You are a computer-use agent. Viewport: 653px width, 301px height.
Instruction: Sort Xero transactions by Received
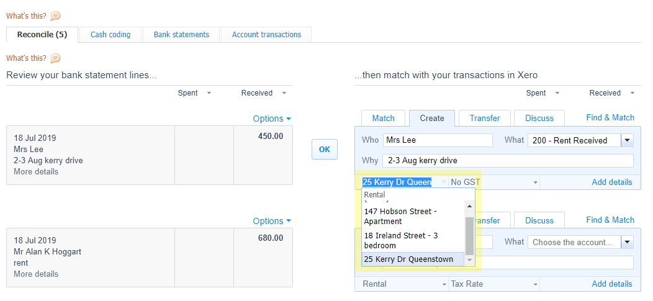(612, 93)
